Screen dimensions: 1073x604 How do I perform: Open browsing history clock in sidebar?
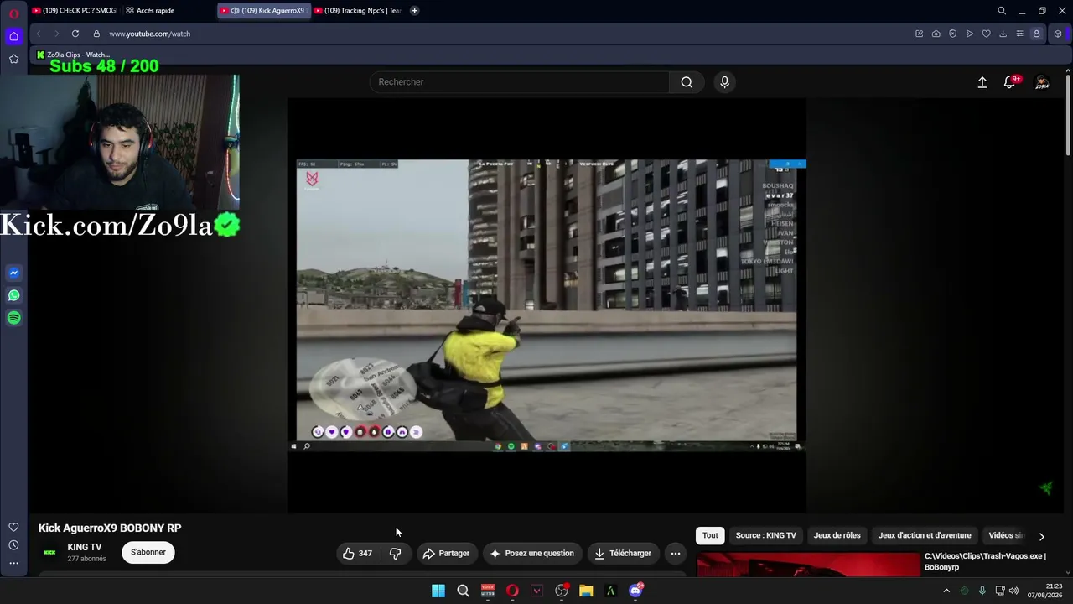point(13,545)
